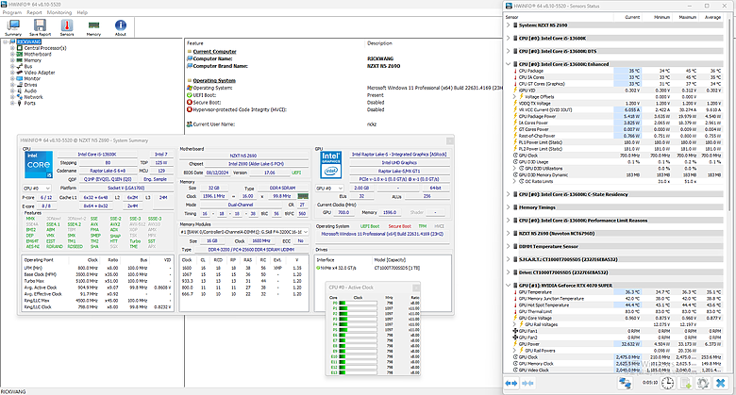The image size is (736, 395).
Task: Expand System: NZXT N5 Z690 sensor group
Action: tap(508, 25)
